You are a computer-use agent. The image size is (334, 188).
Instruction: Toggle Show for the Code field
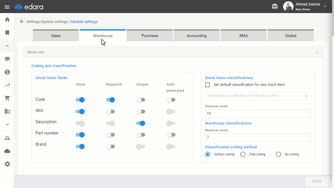(x=80, y=100)
